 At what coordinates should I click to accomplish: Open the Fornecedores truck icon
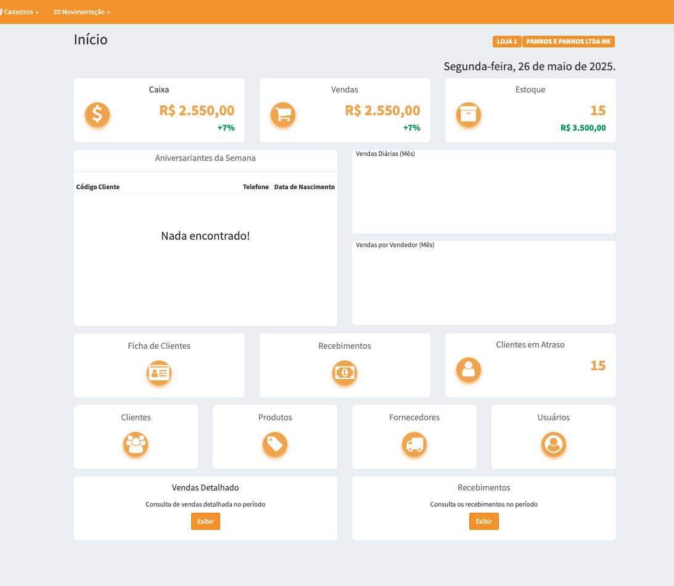414,444
